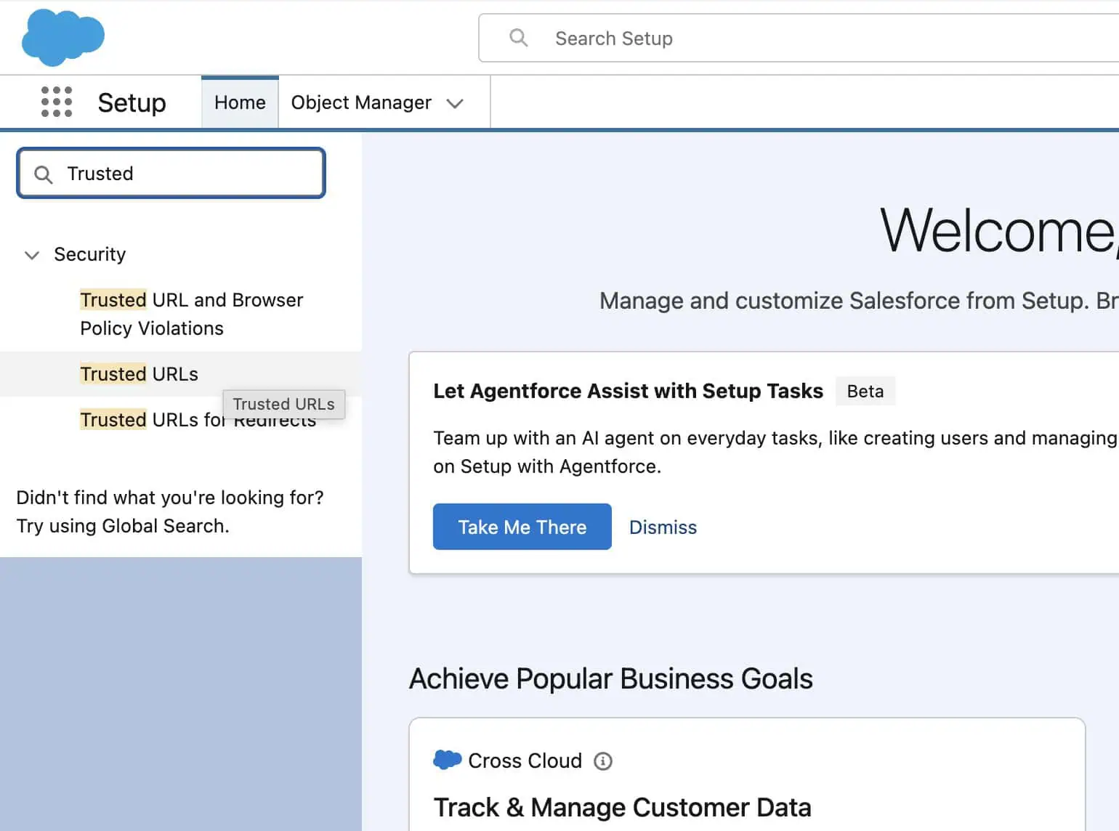Open Trusted URL and Browser Policy Violations
This screenshot has width=1119, height=831.
pyautogui.click(x=192, y=314)
